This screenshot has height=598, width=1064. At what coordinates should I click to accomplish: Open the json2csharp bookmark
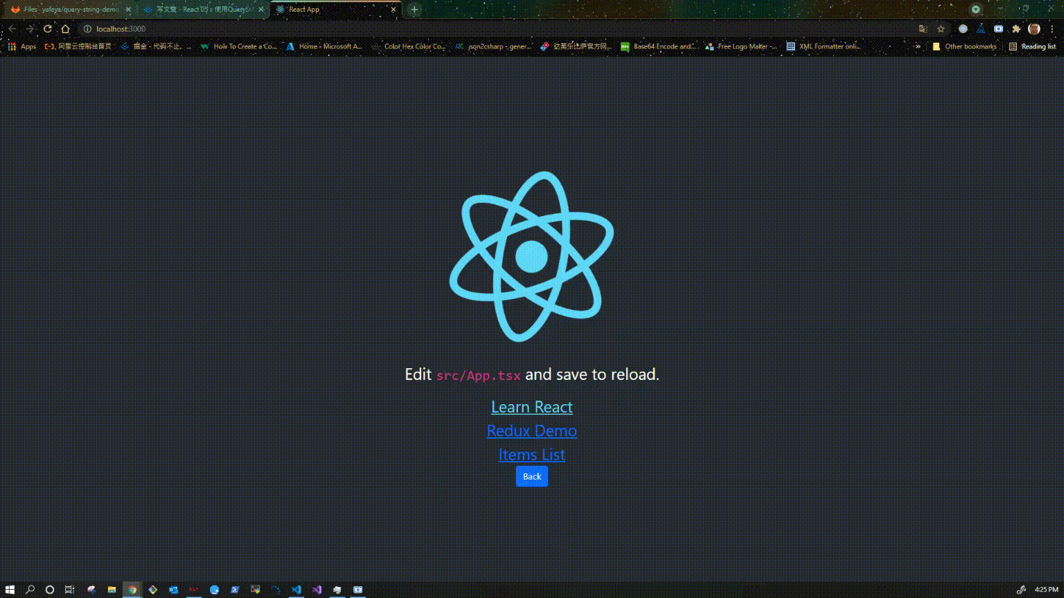493,46
